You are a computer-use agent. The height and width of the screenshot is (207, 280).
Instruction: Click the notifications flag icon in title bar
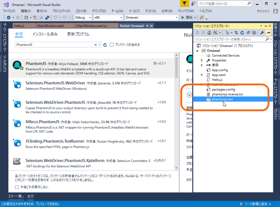[185, 4]
